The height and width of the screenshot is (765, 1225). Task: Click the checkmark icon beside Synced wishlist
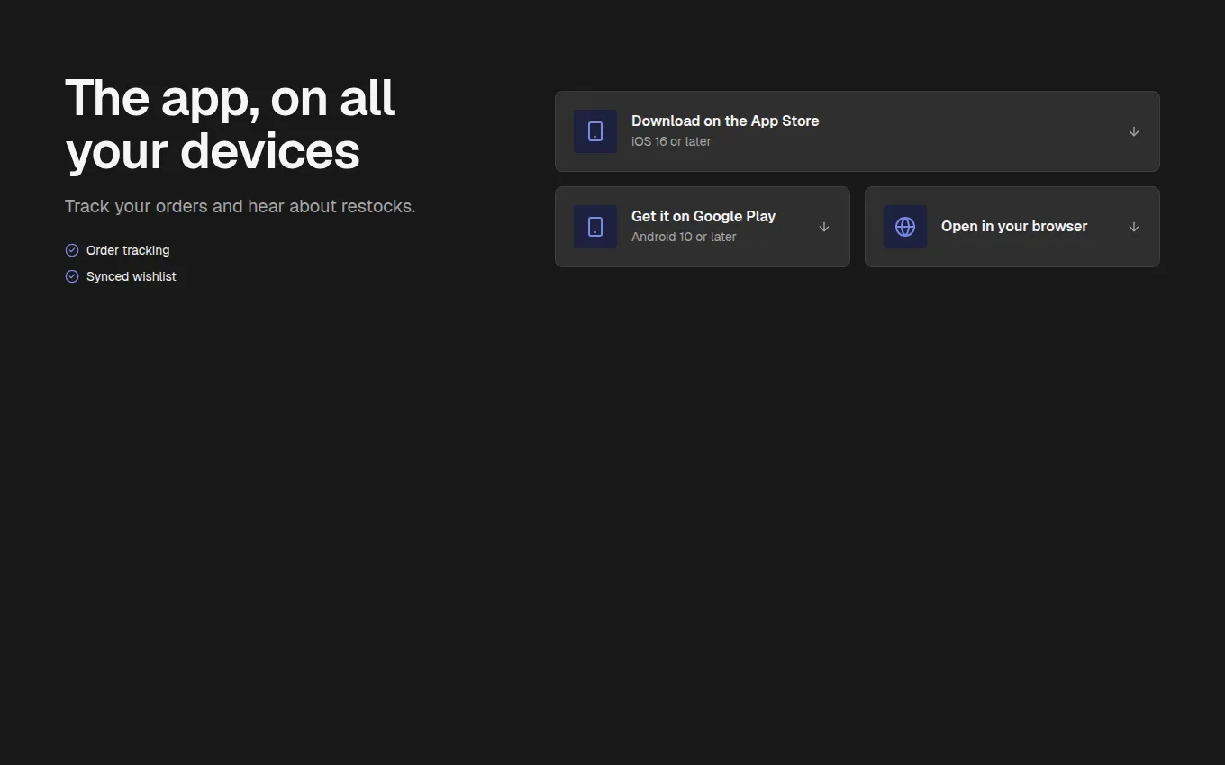(72, 276)
